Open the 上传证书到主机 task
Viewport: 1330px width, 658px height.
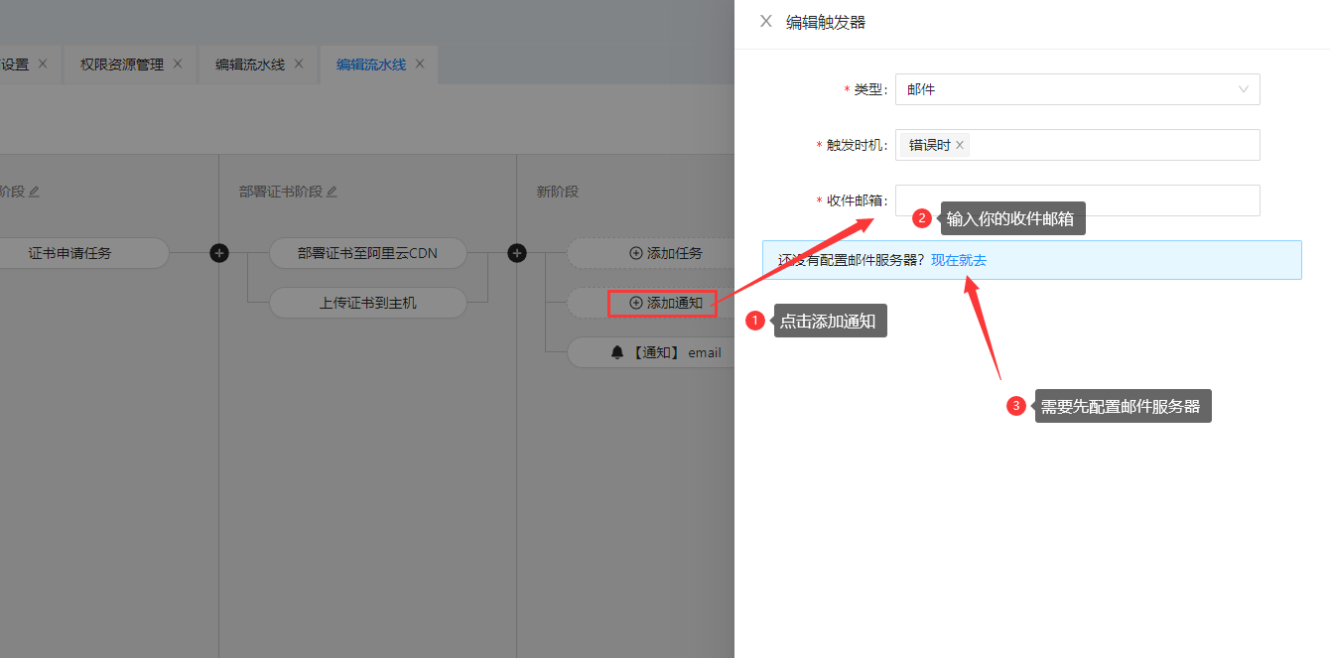367,303
